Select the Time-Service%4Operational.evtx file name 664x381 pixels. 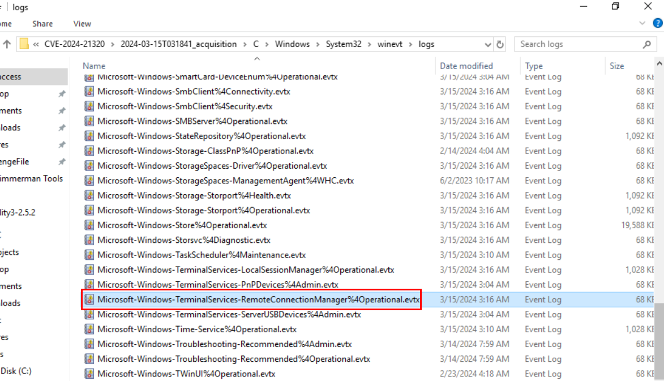click(197, 329)
